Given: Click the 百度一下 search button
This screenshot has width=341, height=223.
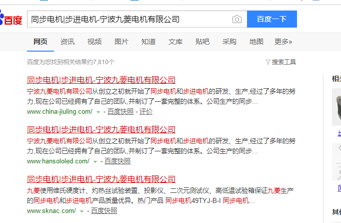Looking at the screenshot, I should click(272, 19).
